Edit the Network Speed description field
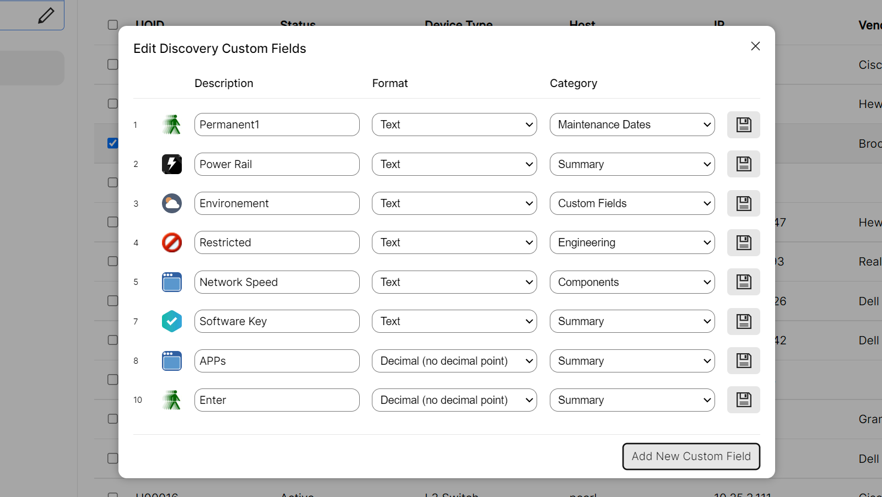The height and width of the screenshot is (497, 882). click(277, 282)
